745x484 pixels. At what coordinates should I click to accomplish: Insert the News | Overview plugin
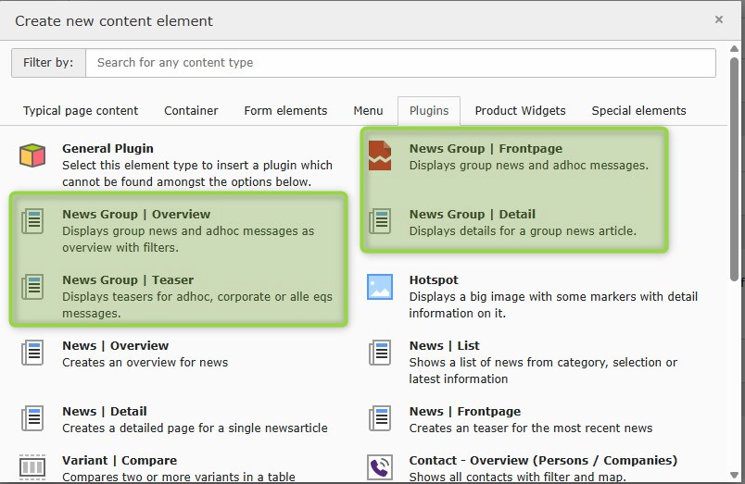(x=115, y=346)
